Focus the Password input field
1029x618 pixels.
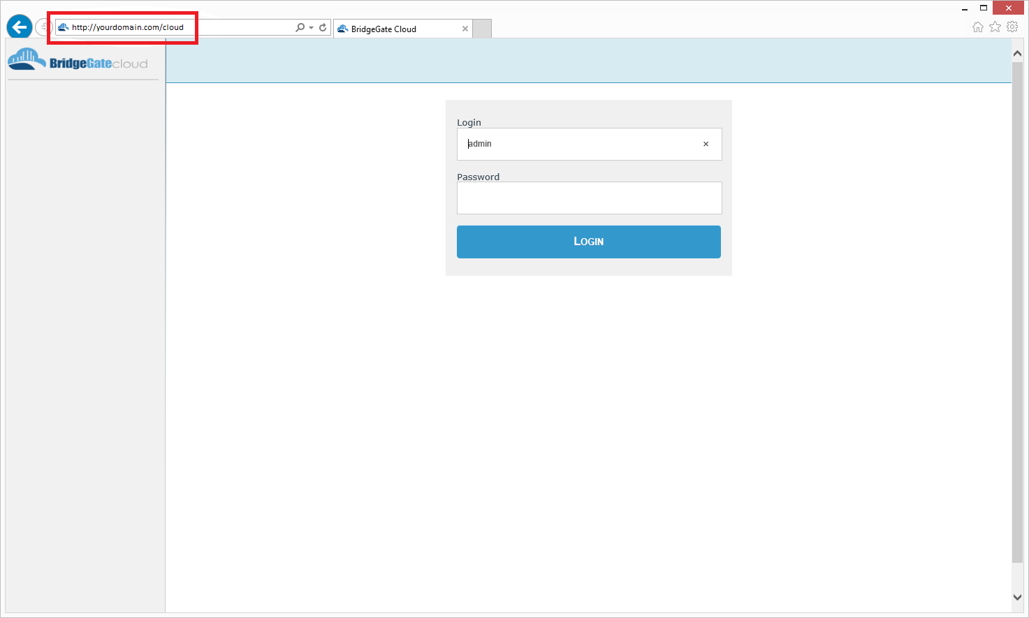point(589,198)
